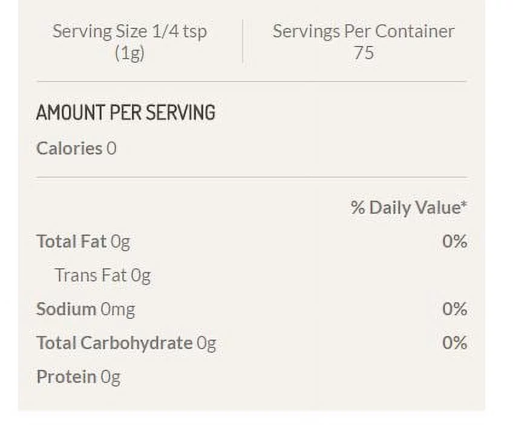Select the bold "Calories" word
Viewport: 513px width, 441px height.
click(69, 149)
